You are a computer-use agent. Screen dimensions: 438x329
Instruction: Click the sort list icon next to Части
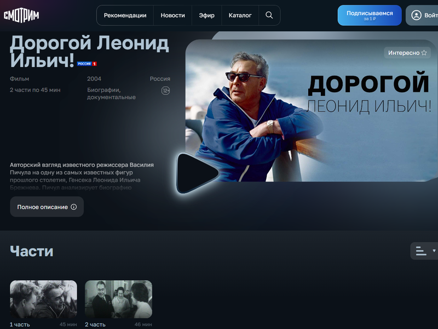[421, 251]
